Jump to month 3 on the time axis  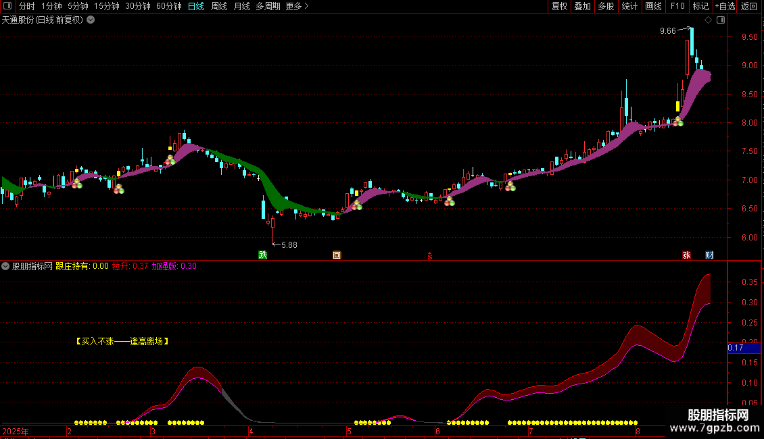tap(153, 431)
